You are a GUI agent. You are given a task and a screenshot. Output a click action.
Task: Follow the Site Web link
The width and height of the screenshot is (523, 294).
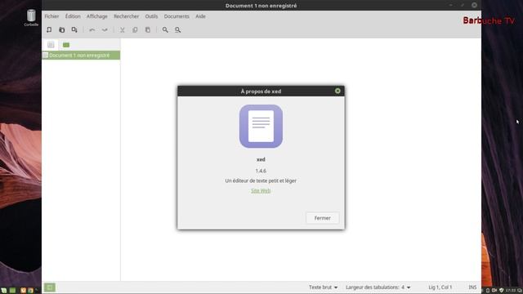click(261, 190)
